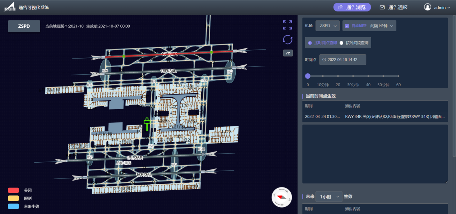Open the ZSPD airport dropdown
Image resolution: width=456 pixels, height=214 pixels.
327,26
